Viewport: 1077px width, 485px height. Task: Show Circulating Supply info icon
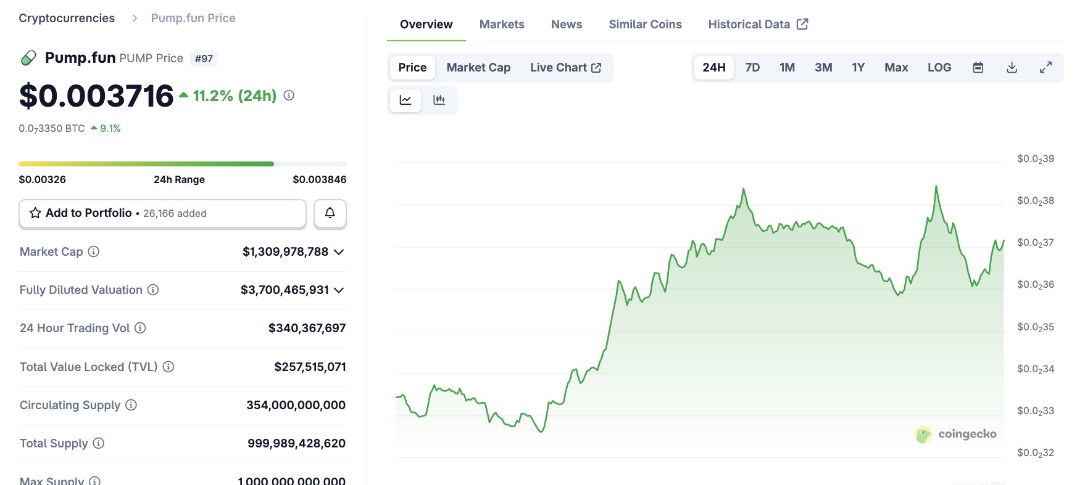point(131,405)
